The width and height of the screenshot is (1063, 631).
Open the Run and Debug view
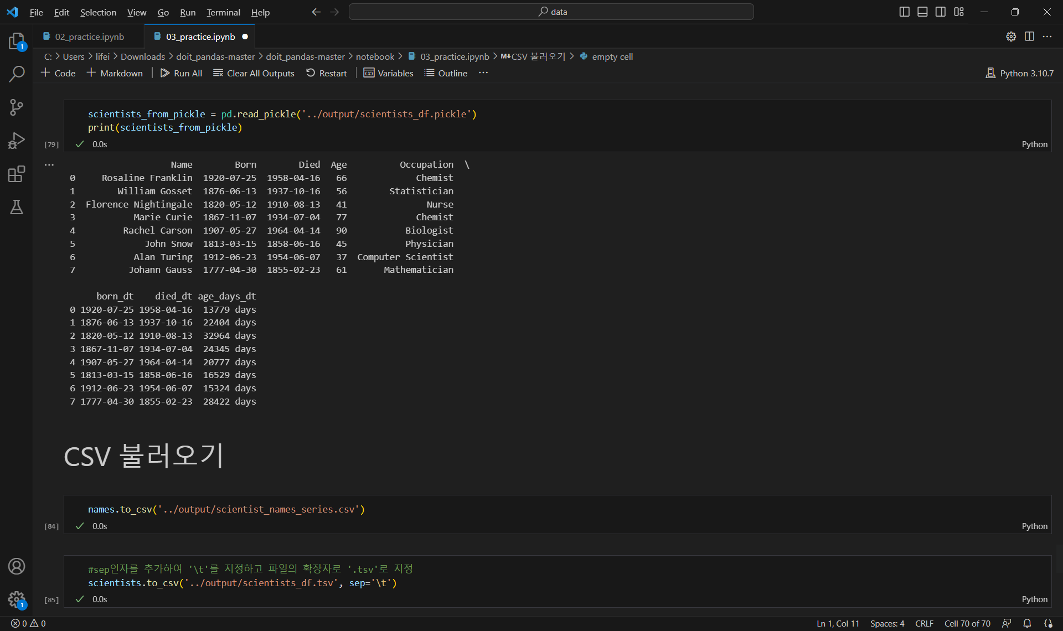click(17, 141)
